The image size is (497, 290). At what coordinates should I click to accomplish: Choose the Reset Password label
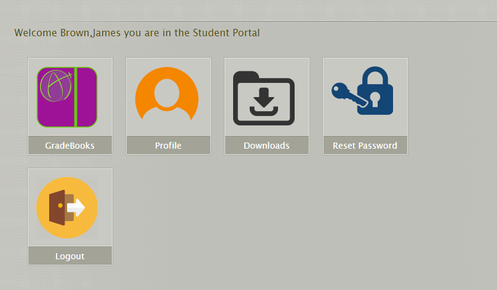click(x=365, y=146)
